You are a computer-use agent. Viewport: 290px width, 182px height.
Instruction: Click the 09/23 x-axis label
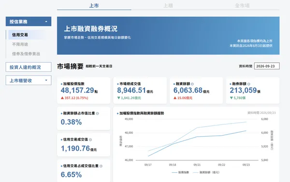pyautogui.click(x=246, y=165)
